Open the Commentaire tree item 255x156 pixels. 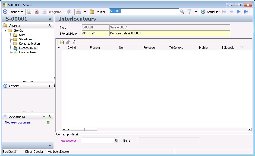pyautogui.click(x=27, y=52)
